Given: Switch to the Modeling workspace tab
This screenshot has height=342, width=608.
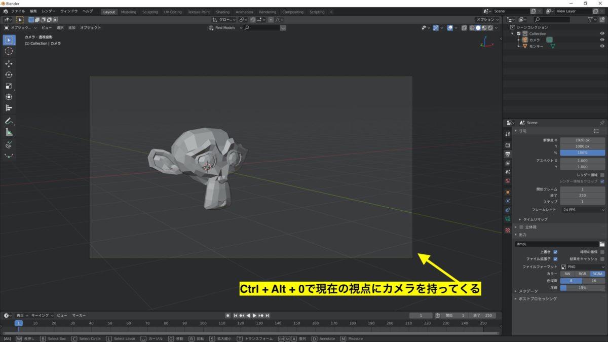Looking at the screenshot, I should [x=128, y=12].
